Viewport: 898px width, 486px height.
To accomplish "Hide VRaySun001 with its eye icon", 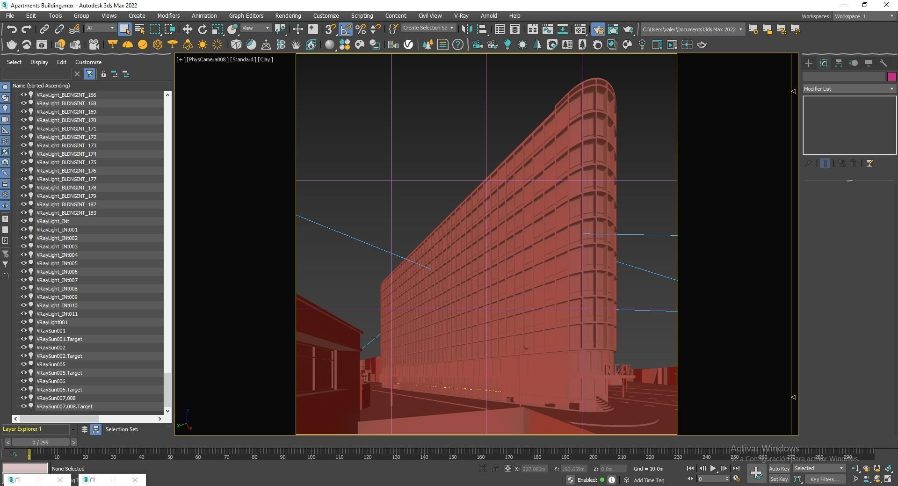I will 23,330.
